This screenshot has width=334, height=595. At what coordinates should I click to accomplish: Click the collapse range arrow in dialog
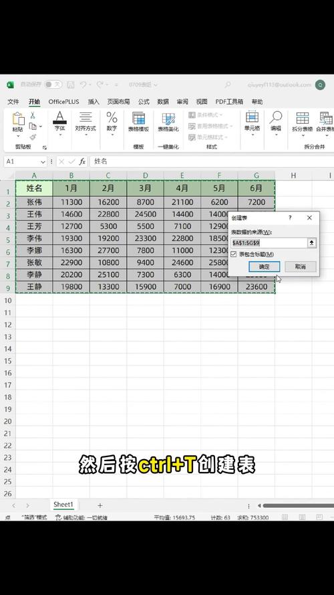311,243
